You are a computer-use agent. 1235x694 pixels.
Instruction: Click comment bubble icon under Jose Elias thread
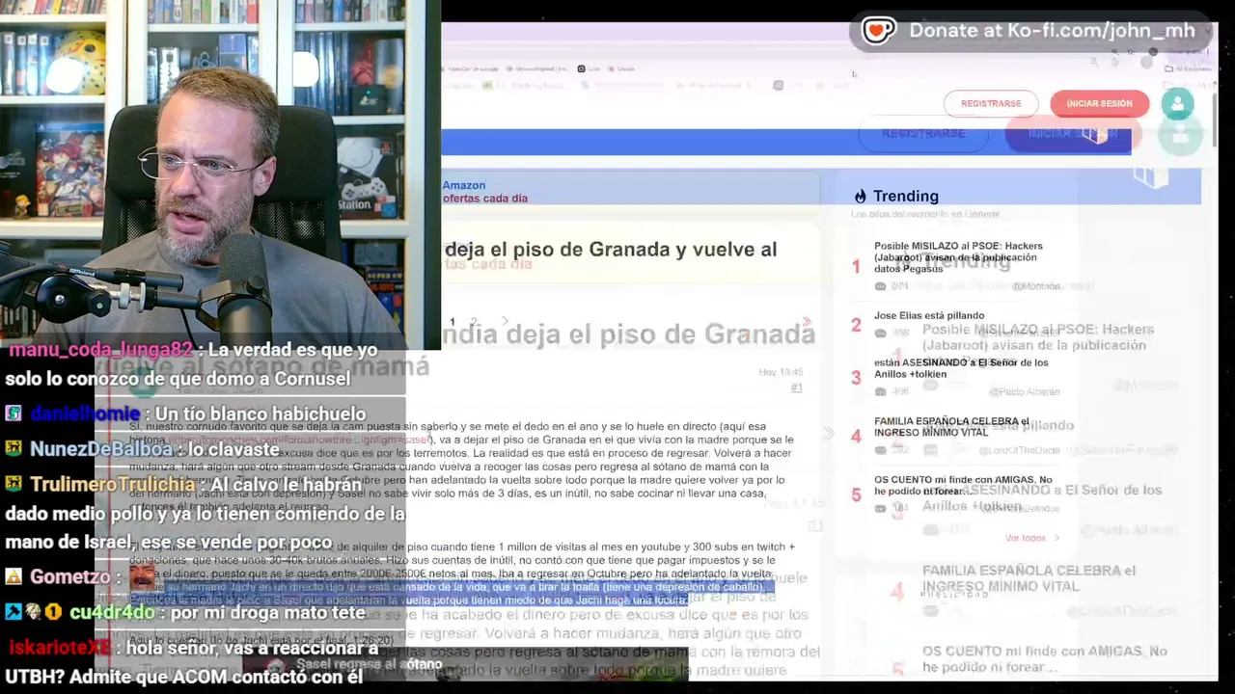click(x=880, y=334)
